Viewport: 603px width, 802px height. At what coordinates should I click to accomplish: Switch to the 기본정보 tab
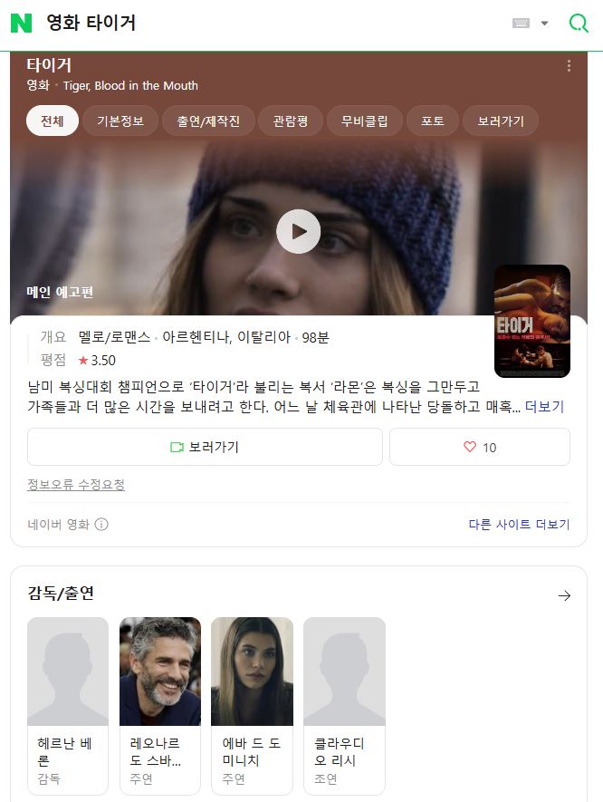tap(120, 121)
